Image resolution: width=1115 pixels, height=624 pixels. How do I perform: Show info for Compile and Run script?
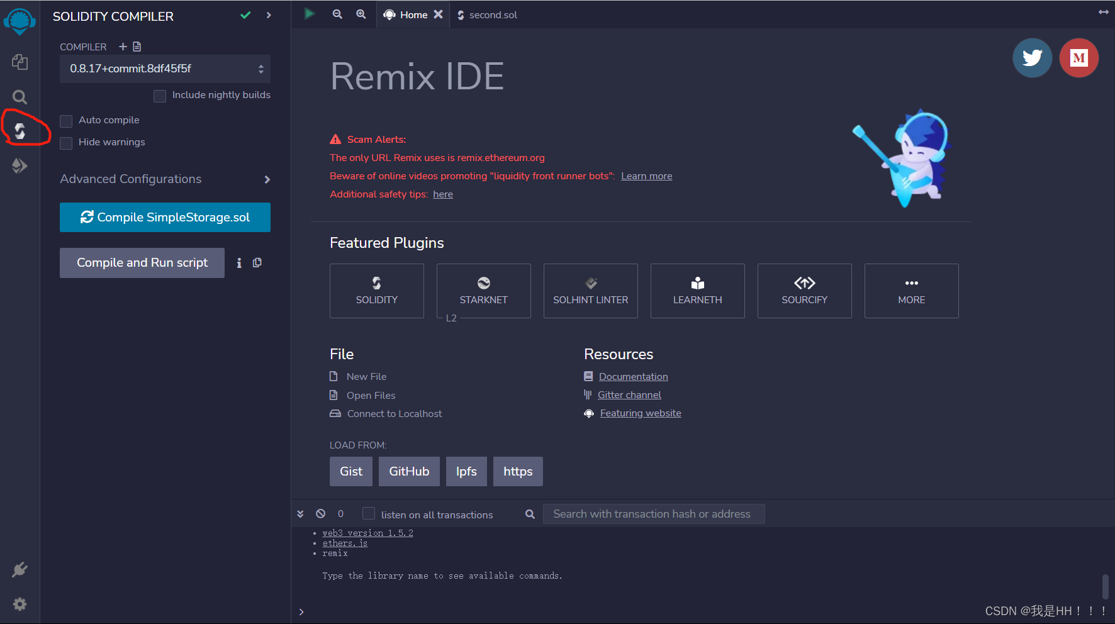239,263
